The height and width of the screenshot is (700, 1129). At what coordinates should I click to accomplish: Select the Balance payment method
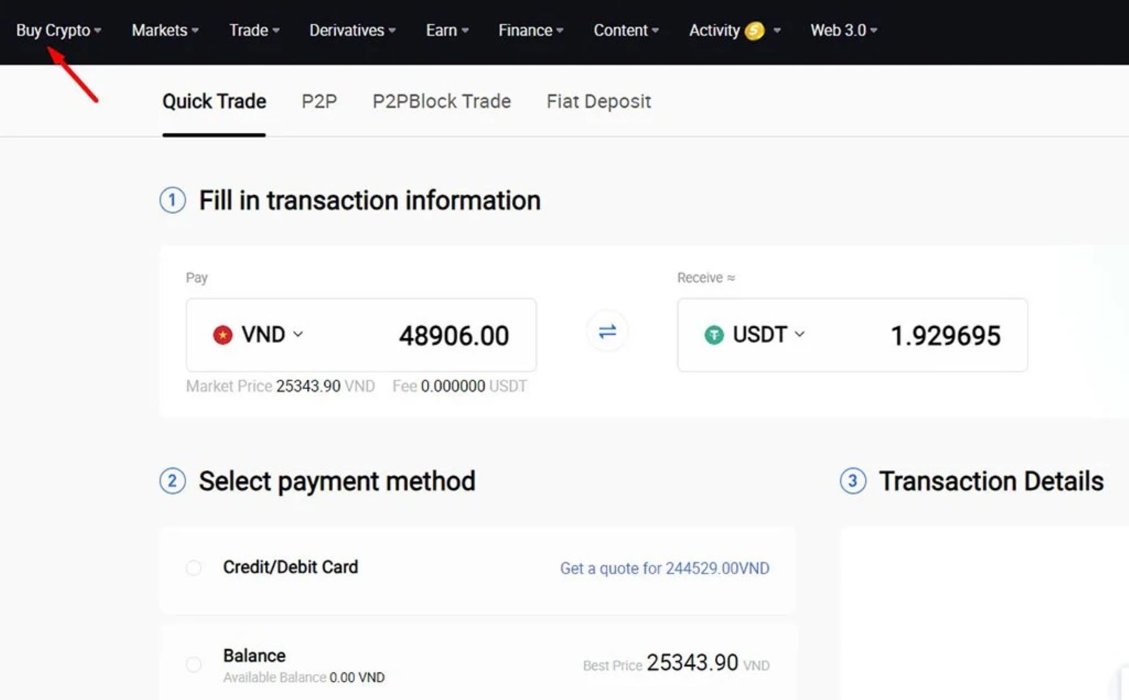193,665
